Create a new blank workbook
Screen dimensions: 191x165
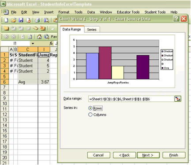pyautogui.click(x=6, y=20)
